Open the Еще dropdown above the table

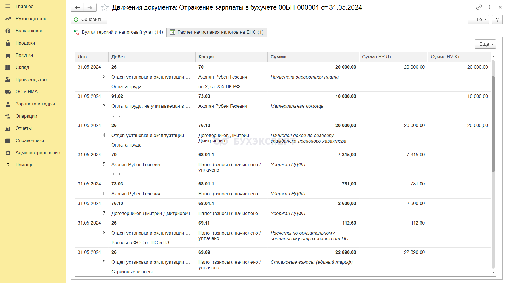[485, 44]
